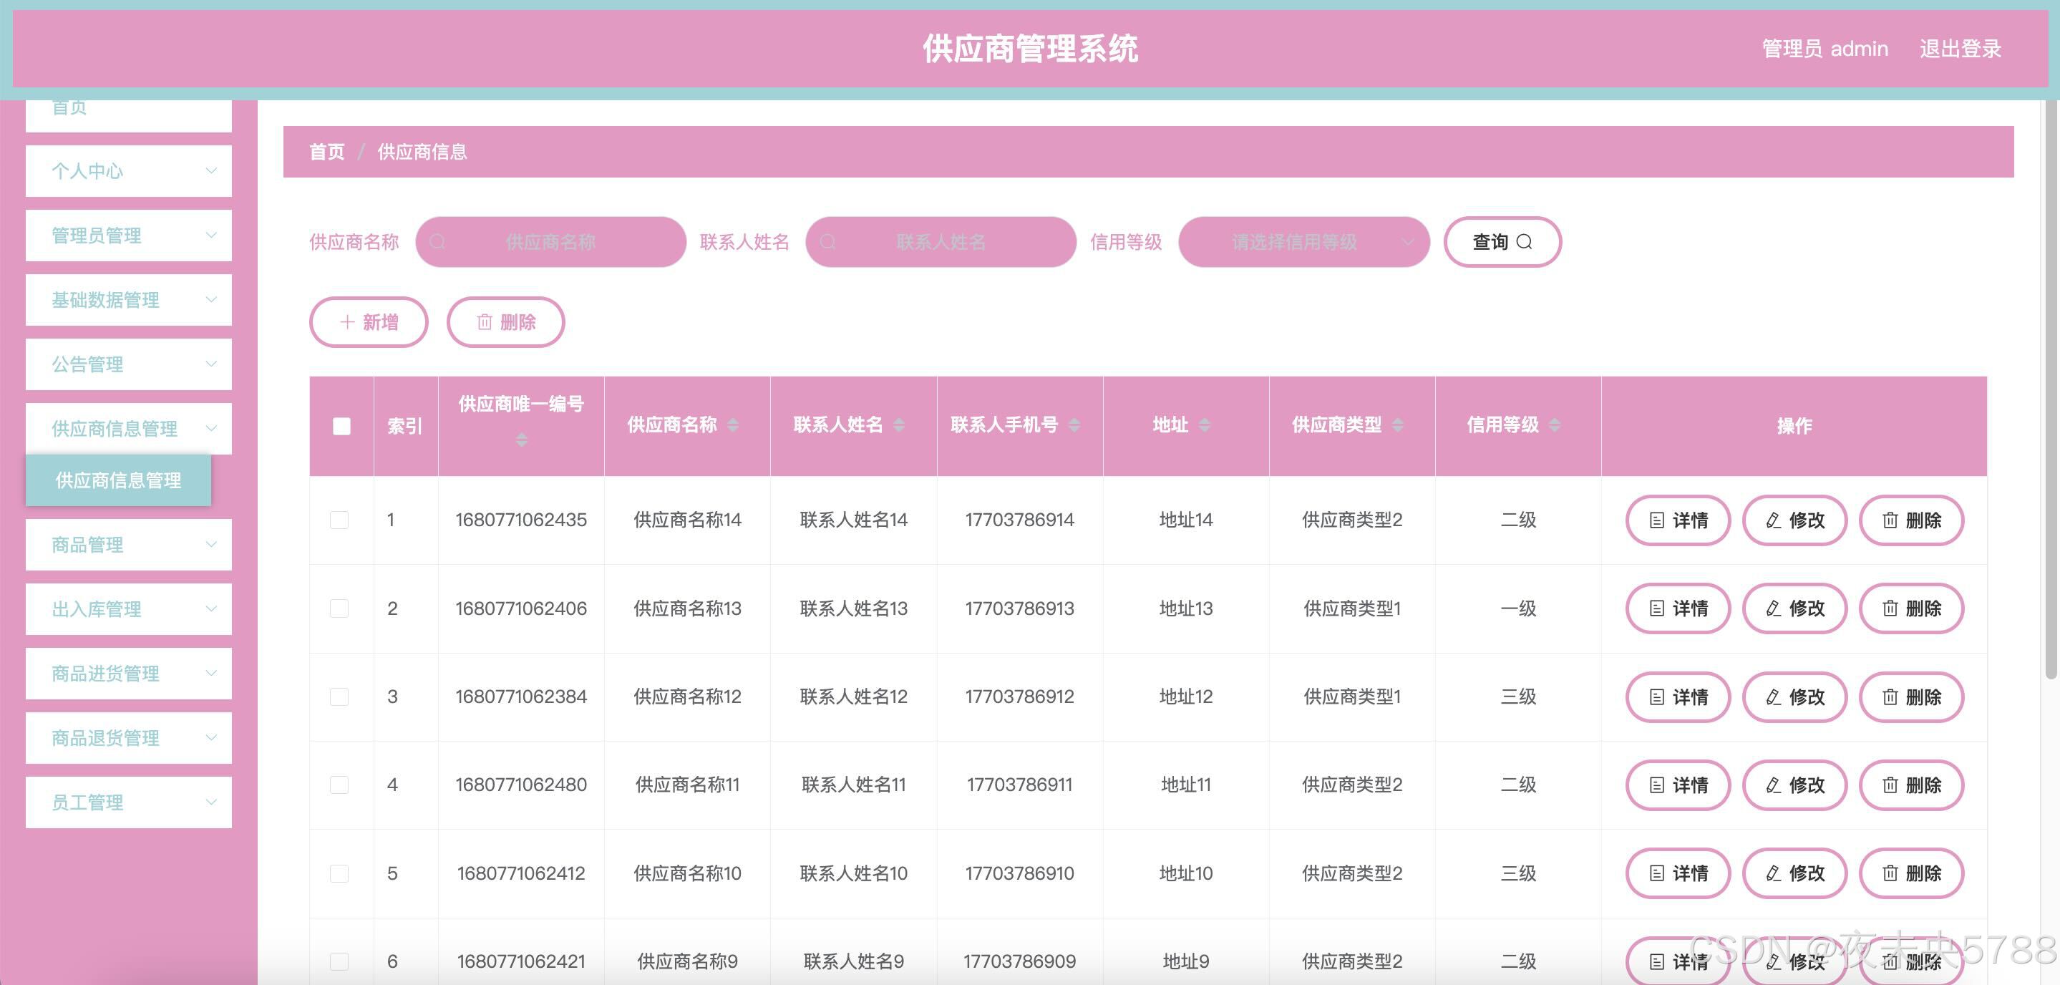
Task: Select the checkbox for row 4
Action: pyautogui.click(x=339, y=785)
